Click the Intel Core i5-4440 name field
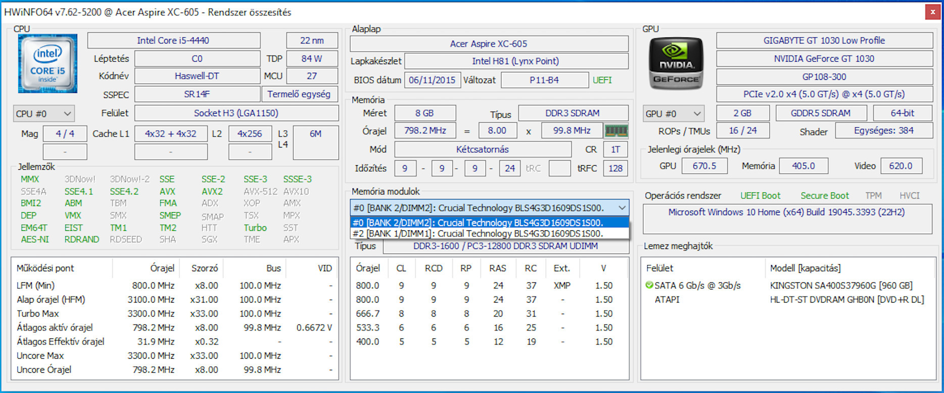The image size is (944, 393). pos(173,40)
